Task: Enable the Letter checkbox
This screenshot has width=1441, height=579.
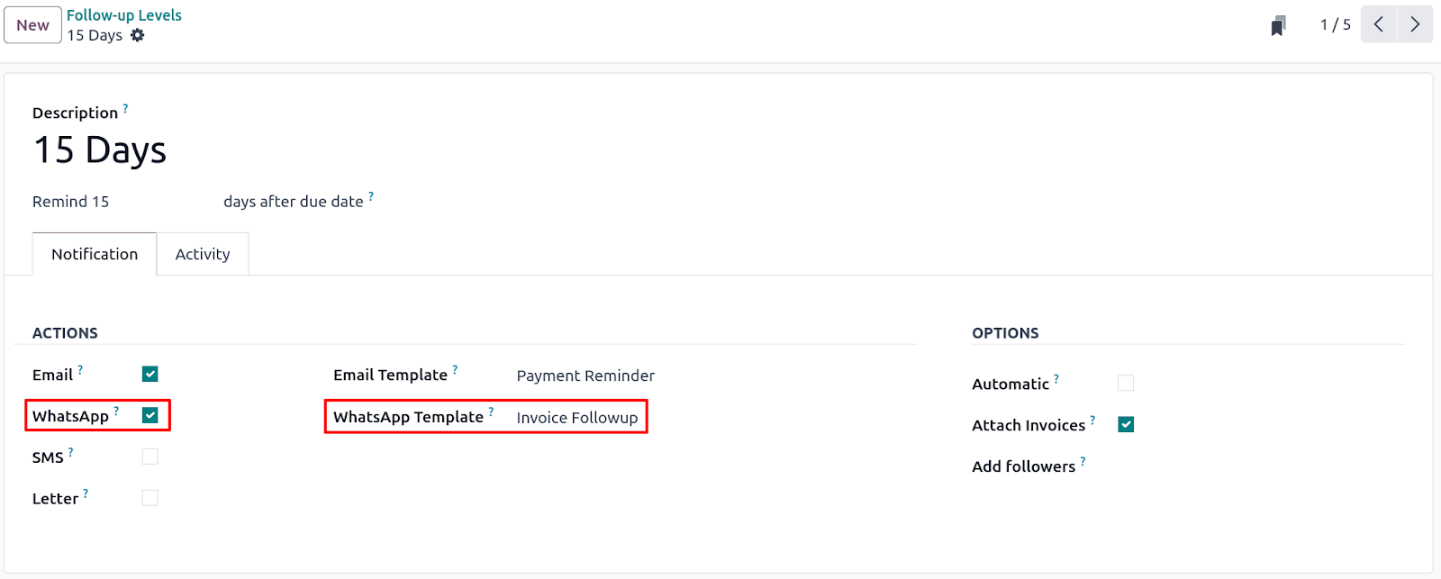Action: click(x=150, y=498)
